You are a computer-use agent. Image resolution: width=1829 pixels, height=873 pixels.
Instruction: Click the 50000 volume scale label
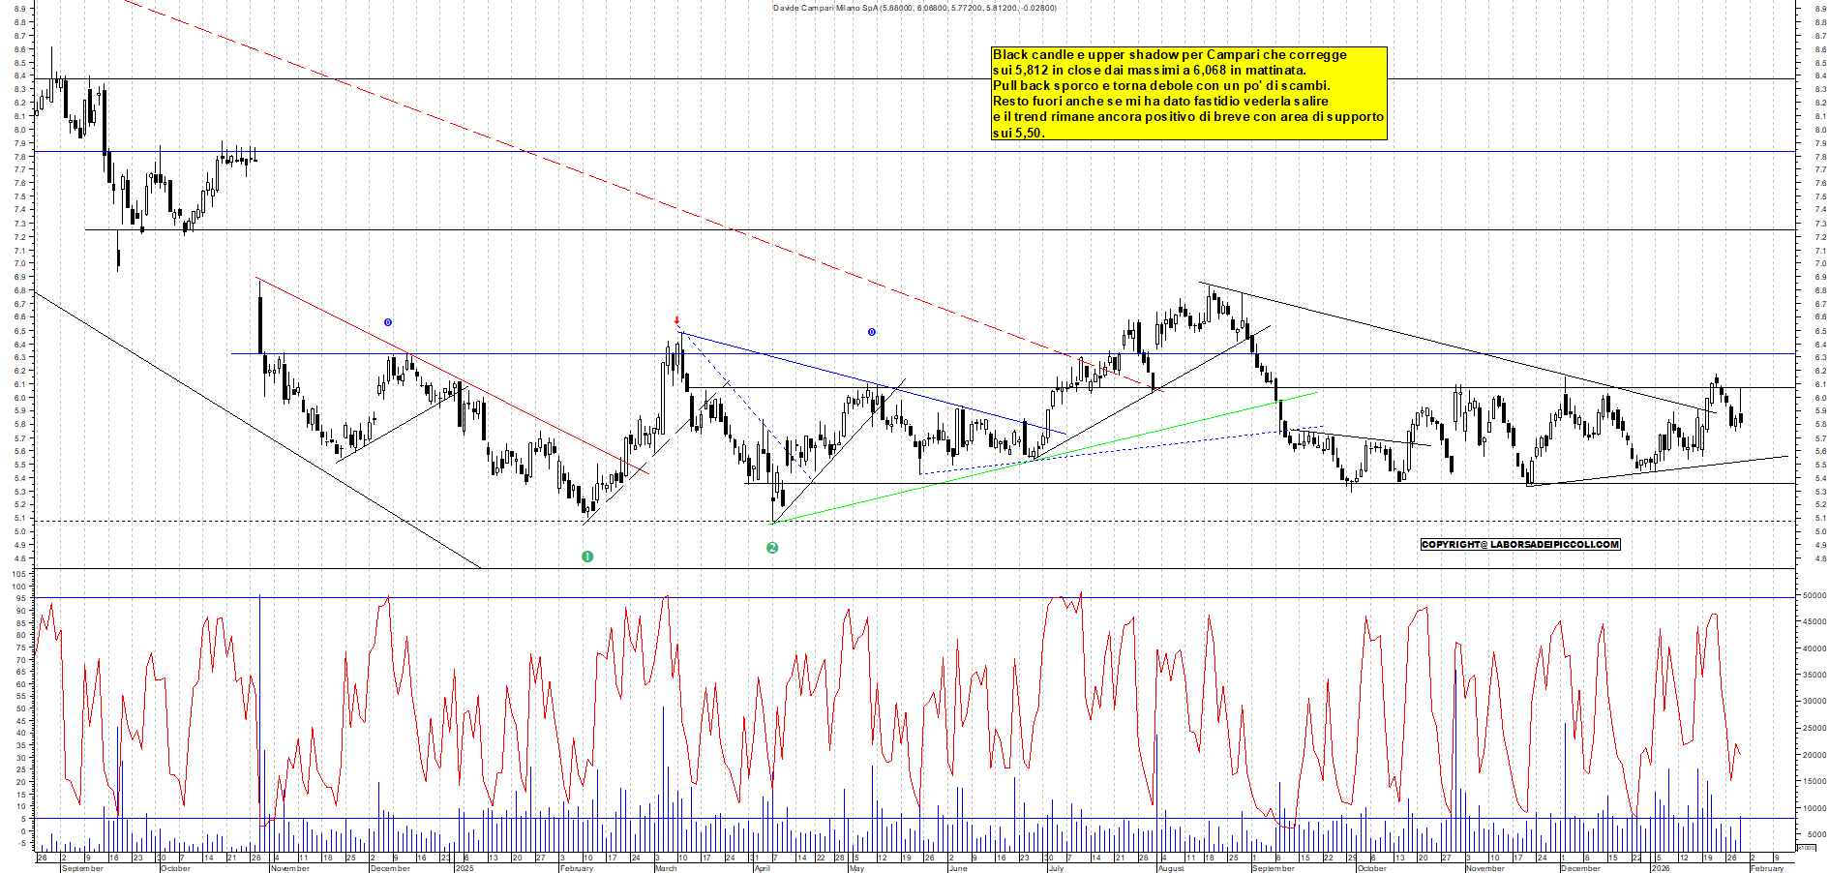(x=1815, y=596)
